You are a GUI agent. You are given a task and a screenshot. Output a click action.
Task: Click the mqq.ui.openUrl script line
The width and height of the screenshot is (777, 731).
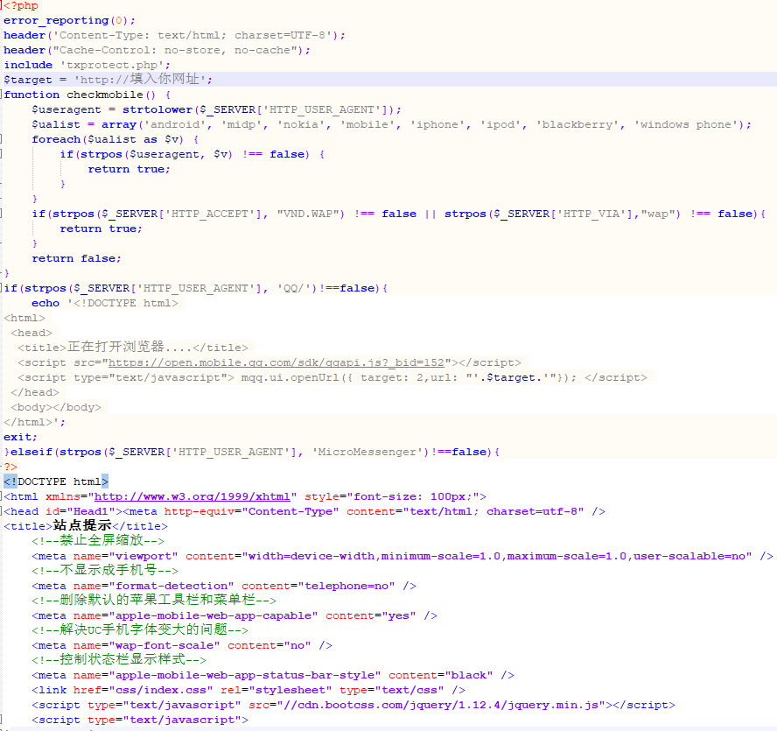point(332,378)
